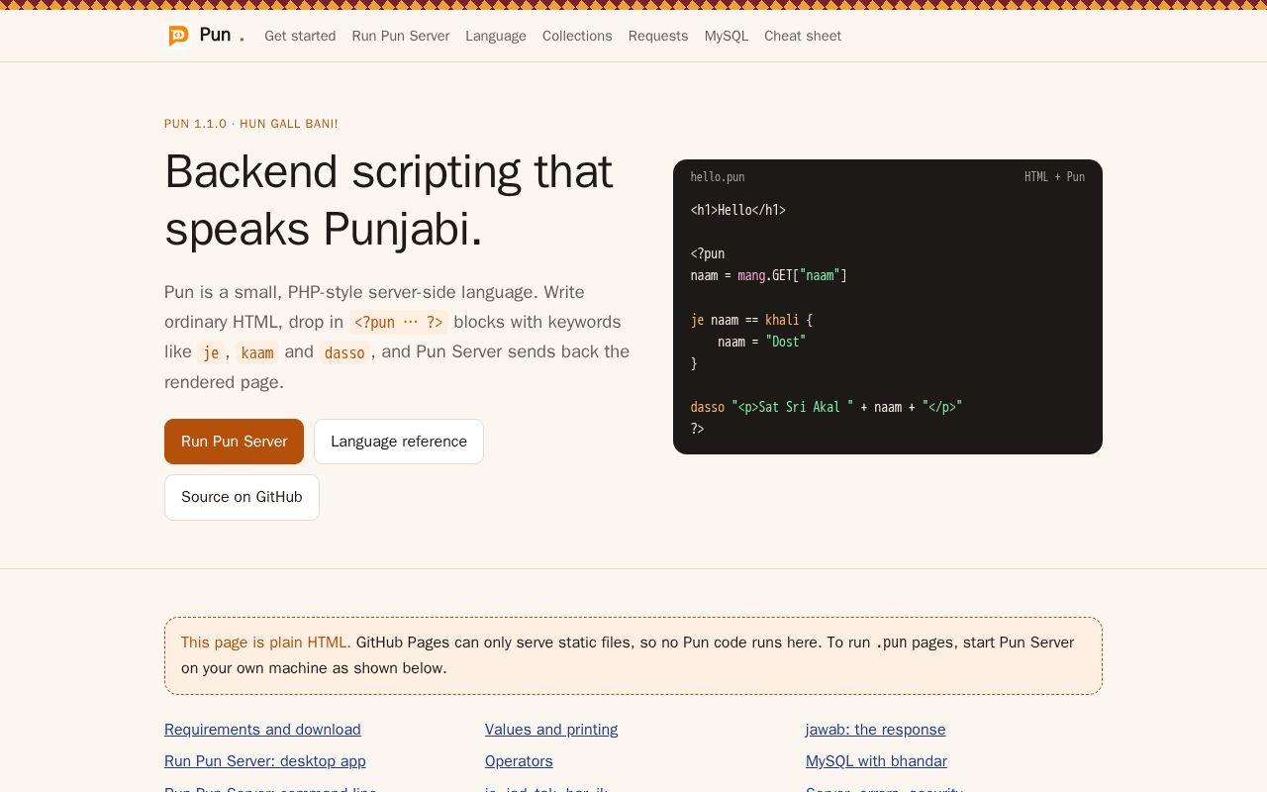Viewport: 1267px width, 792px height.
Task: Click the Pun brand name text
Action: click(x=215, y=35)
